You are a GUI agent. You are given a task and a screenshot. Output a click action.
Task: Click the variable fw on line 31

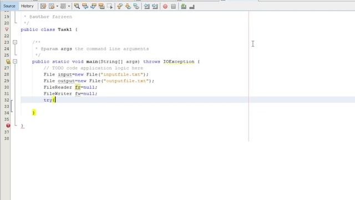coord(78,94)
